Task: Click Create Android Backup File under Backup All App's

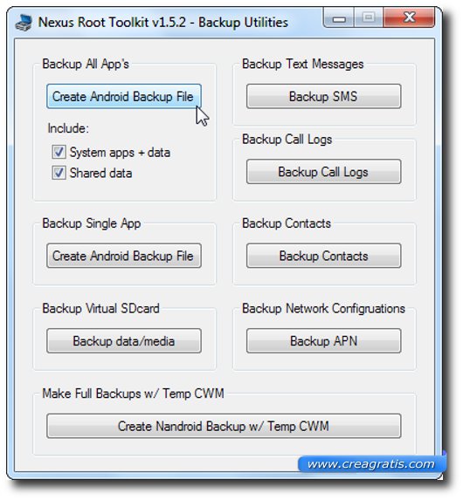Action: 124,96
